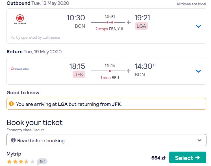This screenshot has height=166, width=211.
Task: Click the 654 zł price
Action: (x=158, y=158)
